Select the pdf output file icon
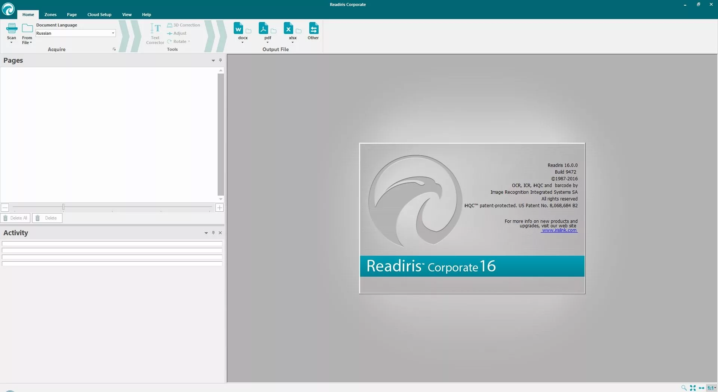Image resolution: width=718 pixels, height=392 pixels. click(x=263, y=29)
